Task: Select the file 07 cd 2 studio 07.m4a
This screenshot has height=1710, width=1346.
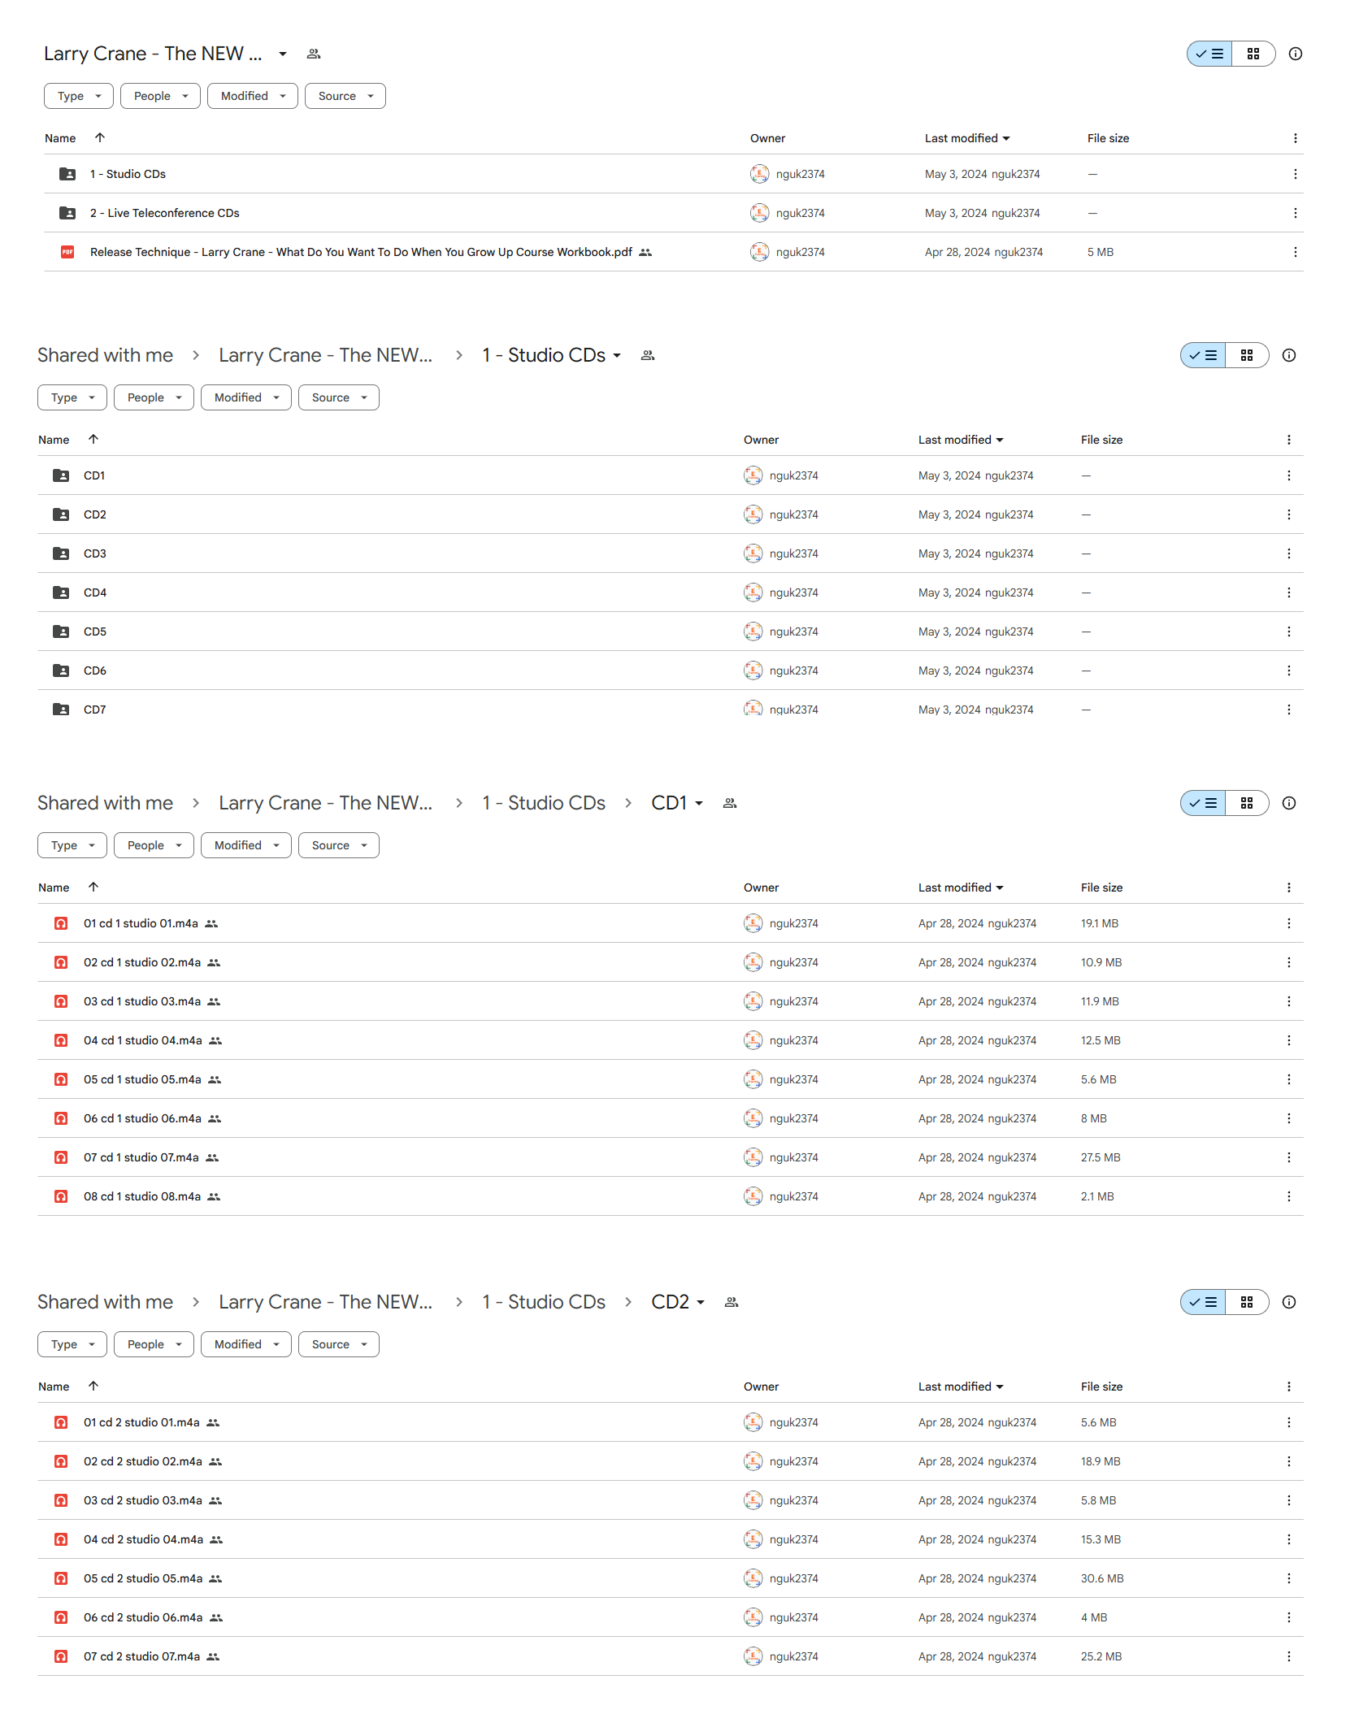Action: click(x=141, y=1656)
